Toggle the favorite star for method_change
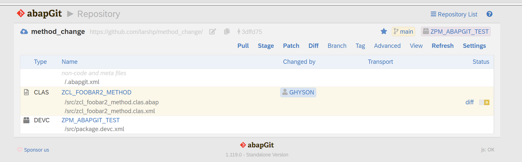Viewport: 522px width, 162px height. coord(384,31)
